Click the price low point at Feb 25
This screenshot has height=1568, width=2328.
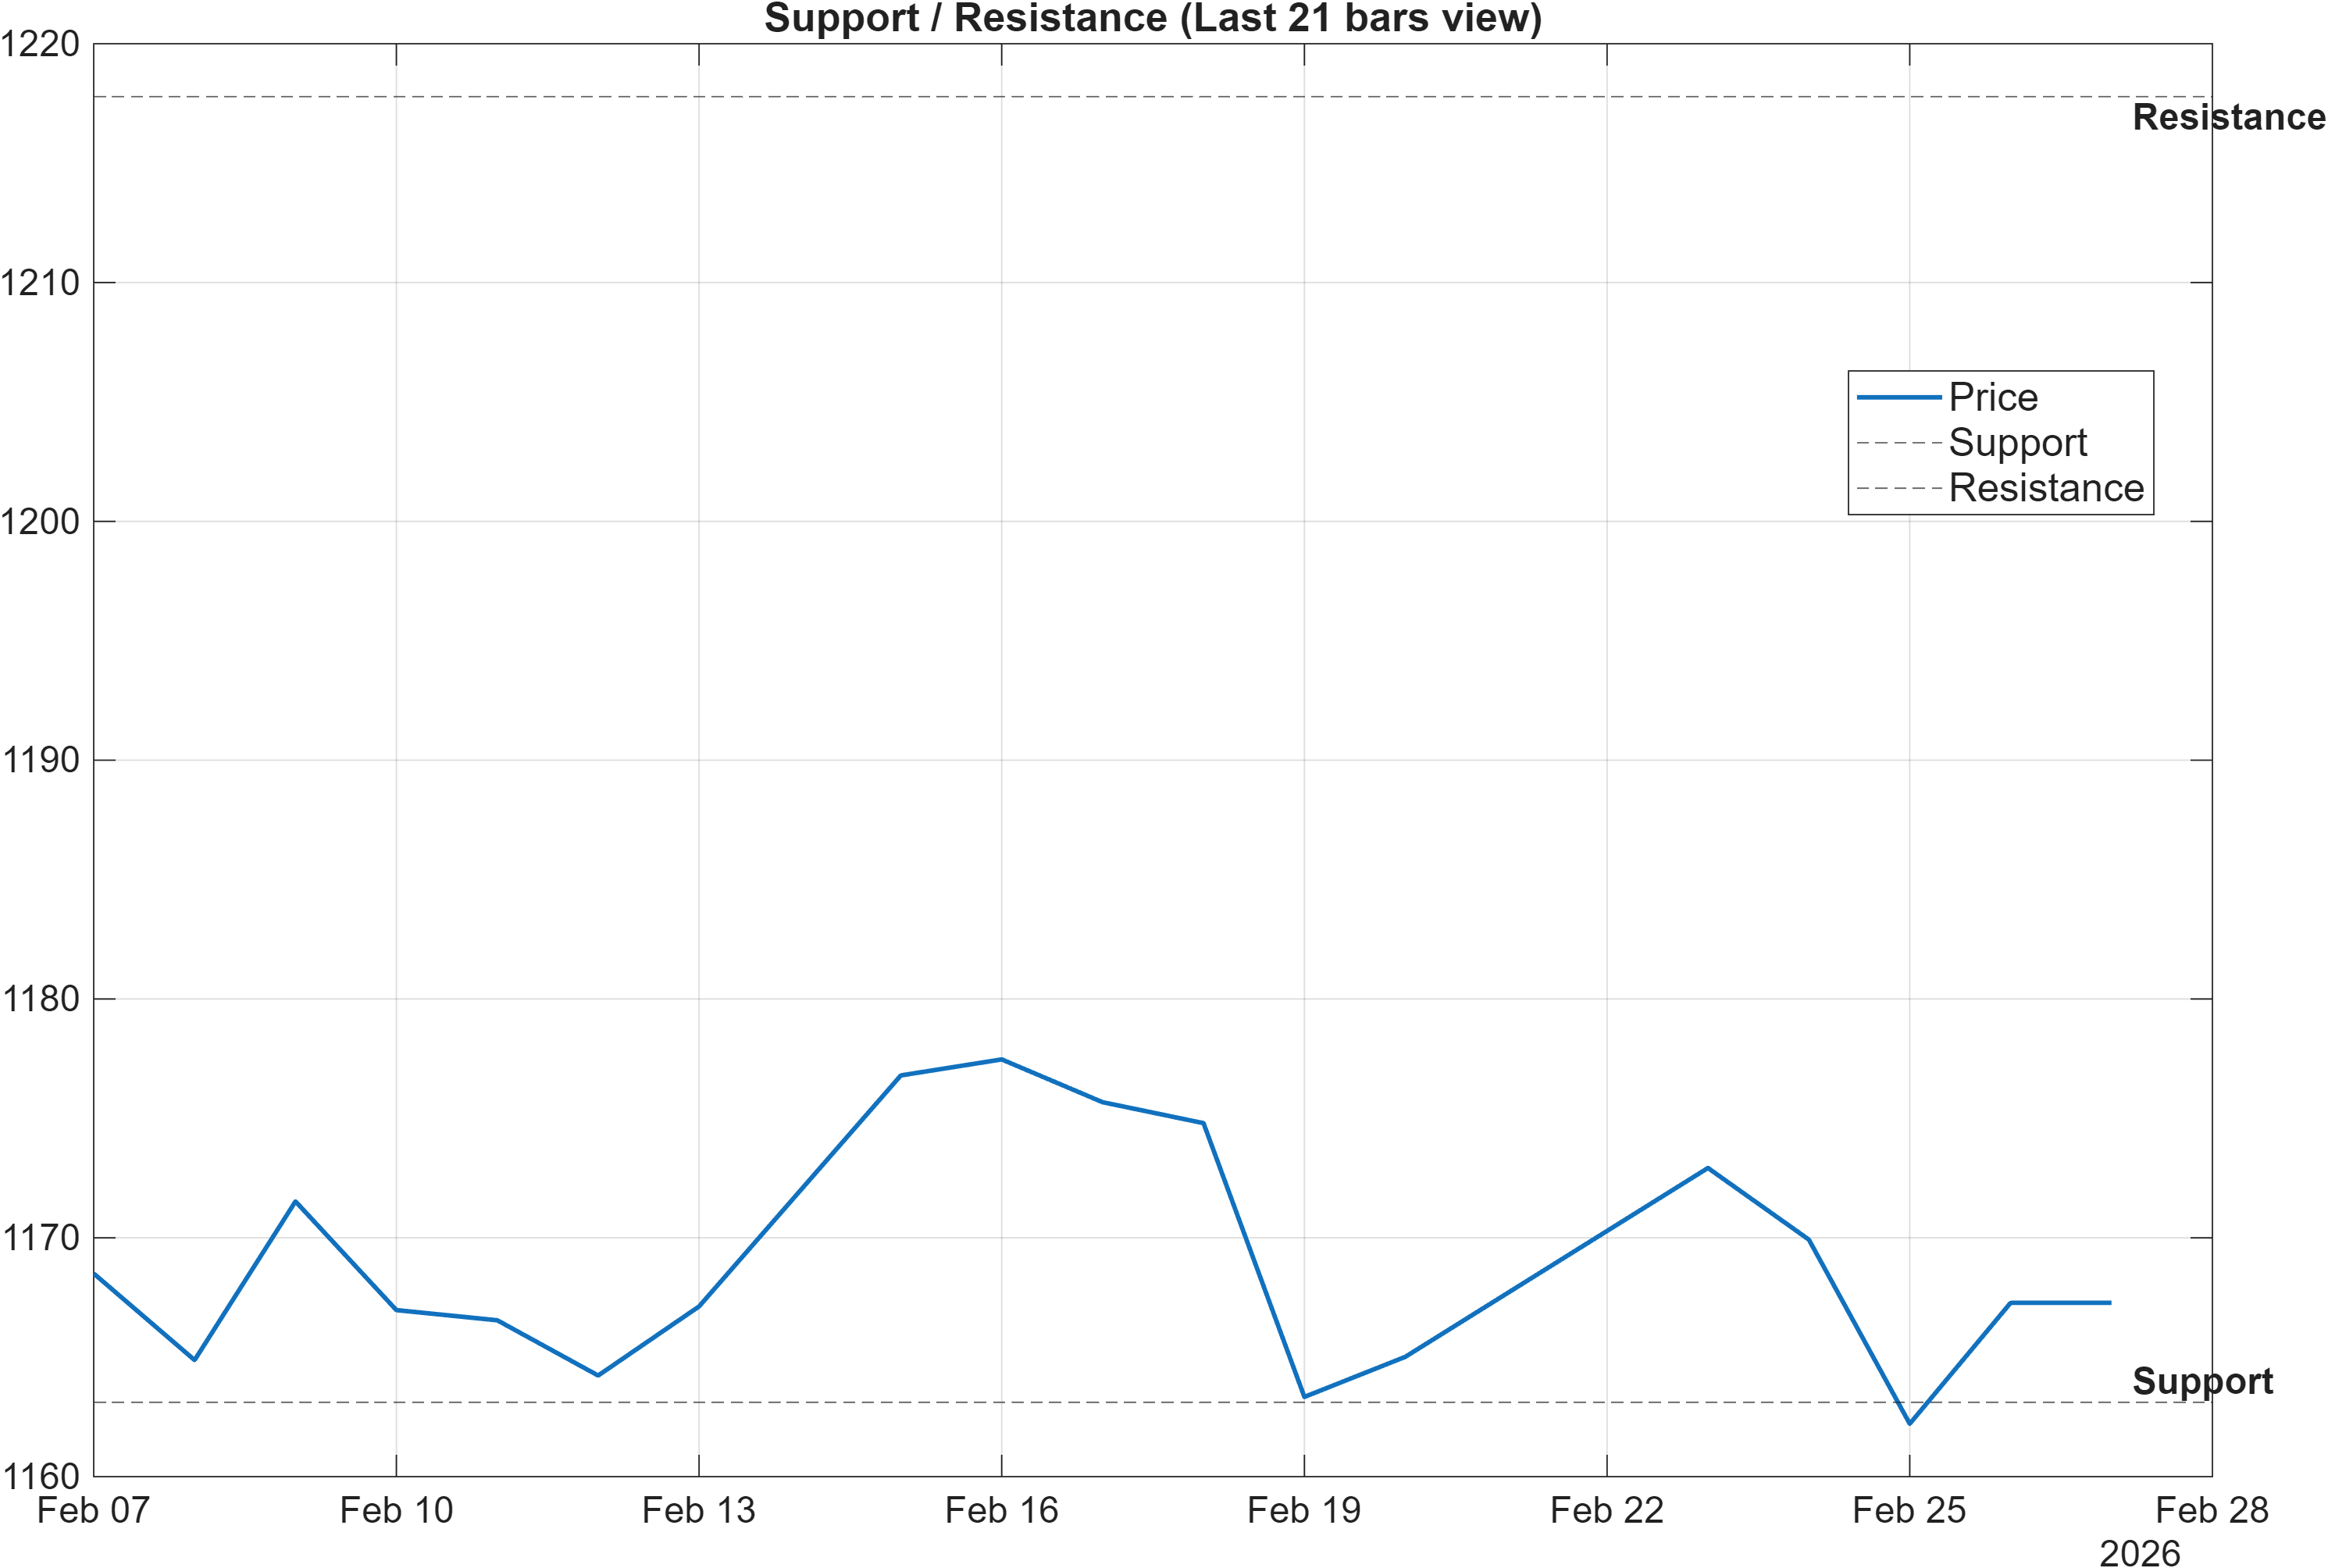point(1909,1423)
